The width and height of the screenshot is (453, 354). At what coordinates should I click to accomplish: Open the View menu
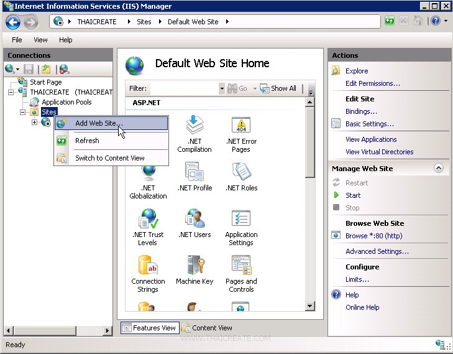40,40
